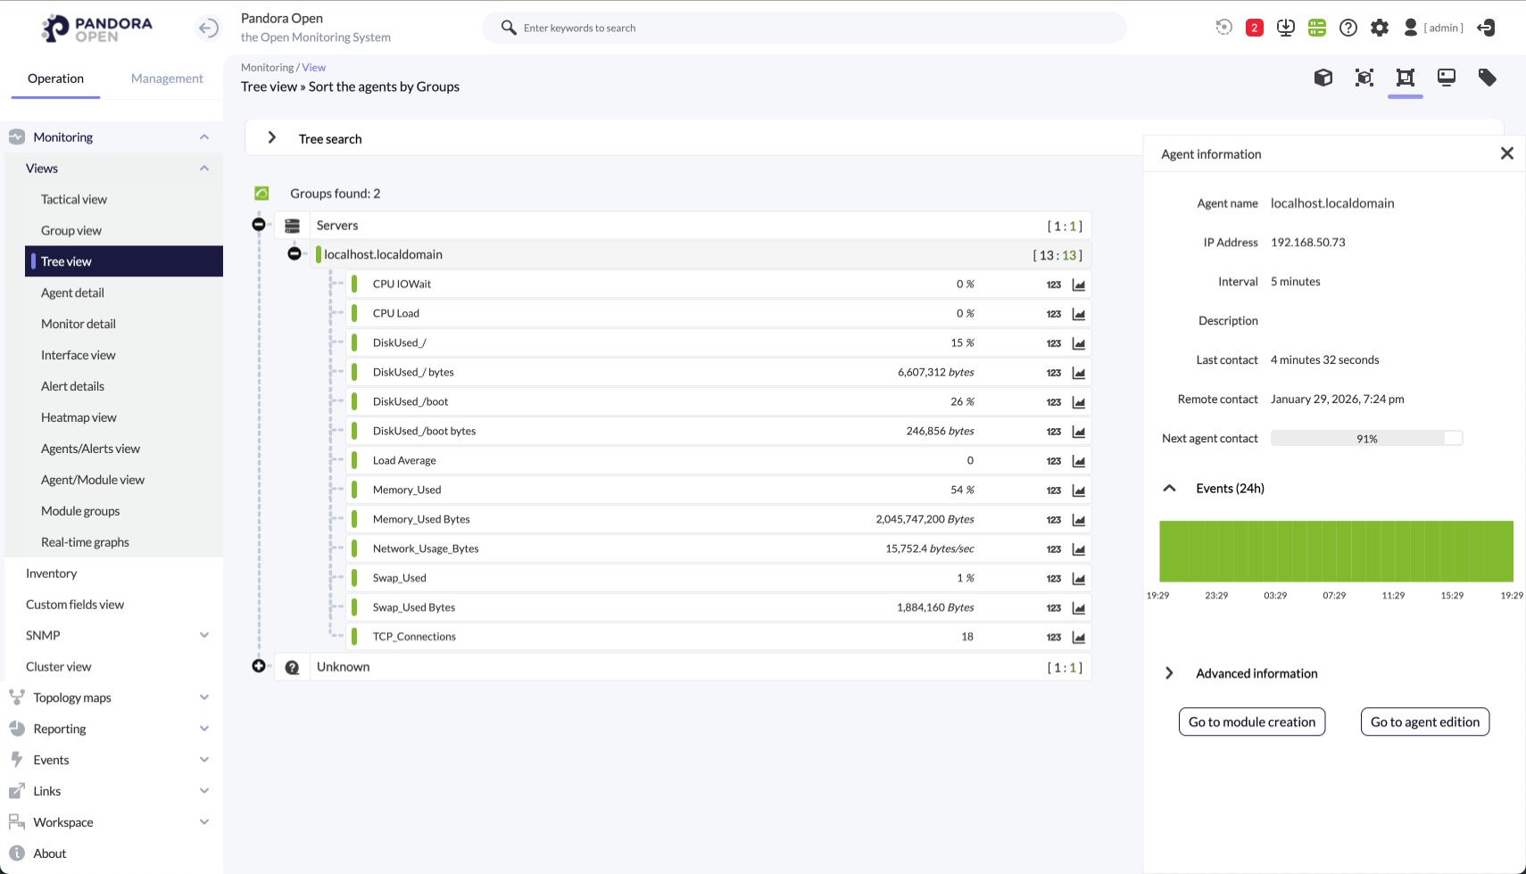Open the settings gear icon in header
The image size is (1526, 874).
pyautogui.click(x=1380, y=28)
